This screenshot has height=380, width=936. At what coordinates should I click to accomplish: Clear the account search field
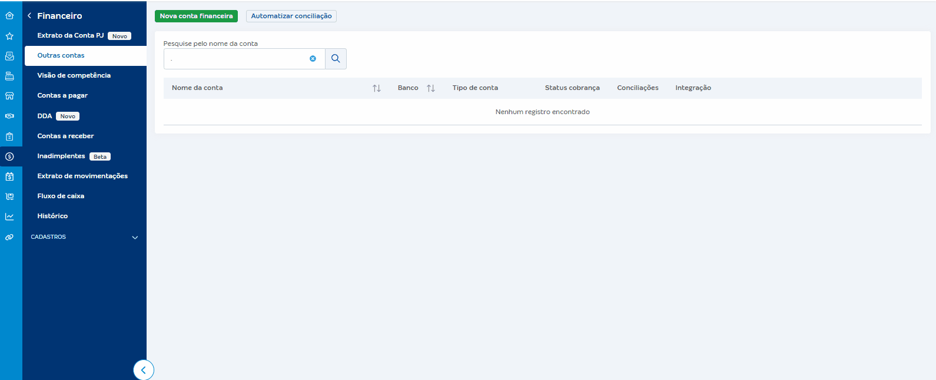pos(313,59)
